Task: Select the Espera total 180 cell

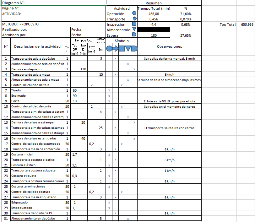Action: click(x=154, y=35)
